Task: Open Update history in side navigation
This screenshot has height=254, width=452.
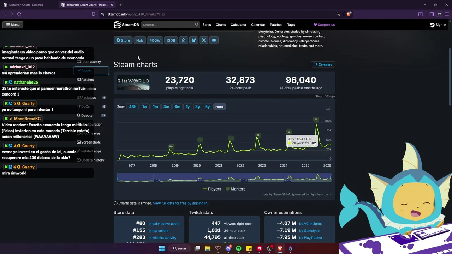Action: [91, 160]
